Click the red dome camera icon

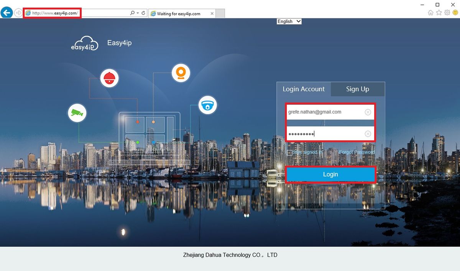(109, 78)
